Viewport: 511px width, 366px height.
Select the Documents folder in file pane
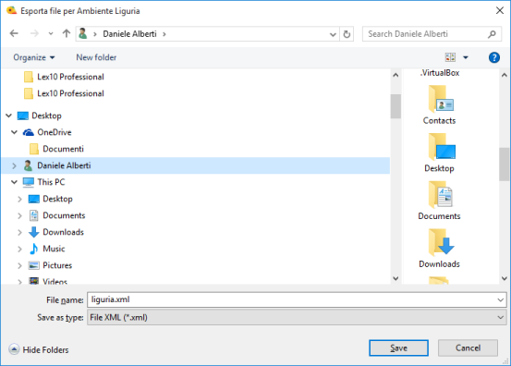point(439,201)
